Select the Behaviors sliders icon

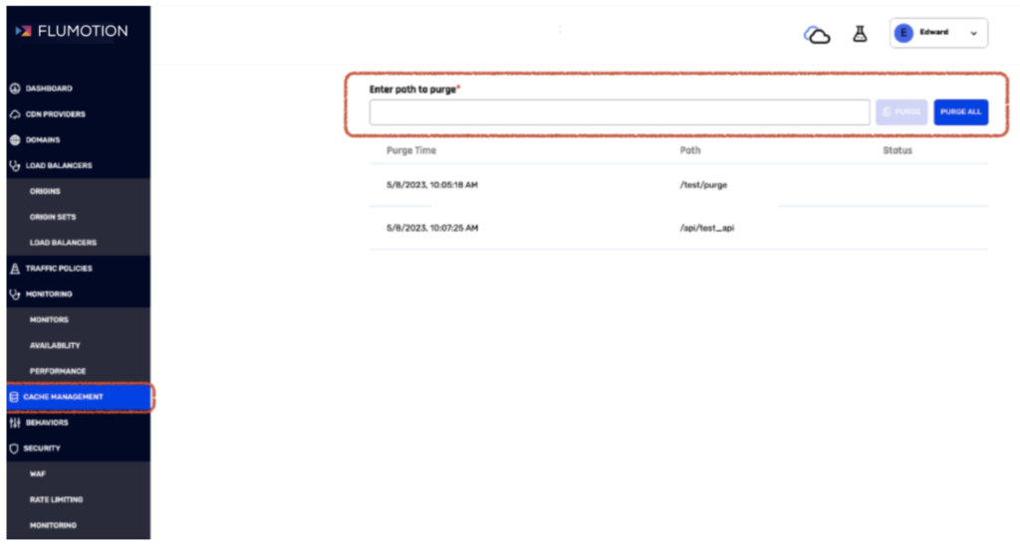pyautogui.click(x=15, y=423)
